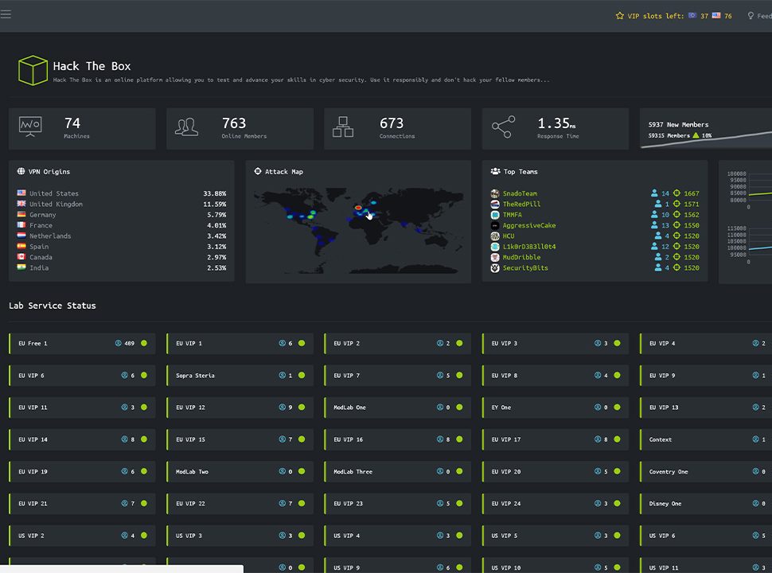
Task: Select the EU Free 1 lab card
Action: tap(82, 344)
